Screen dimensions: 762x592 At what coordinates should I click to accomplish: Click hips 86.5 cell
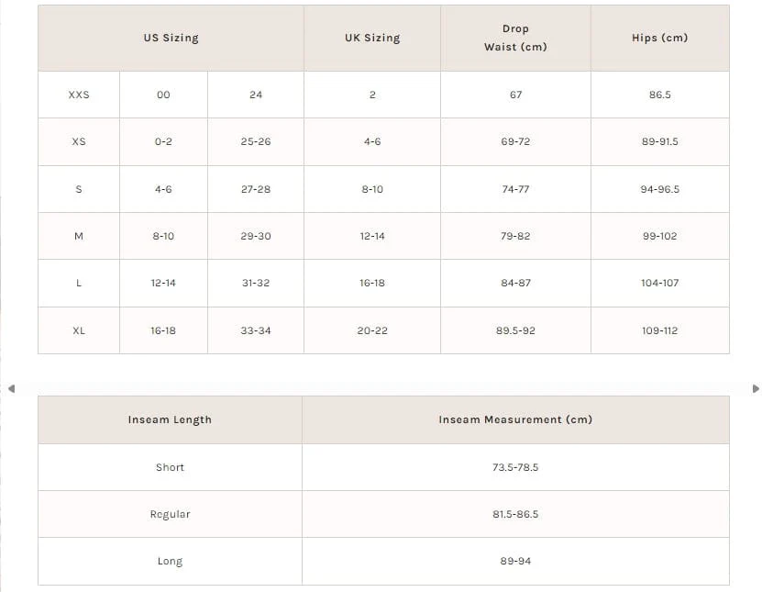pyautogui.click(x=660, y=95)
